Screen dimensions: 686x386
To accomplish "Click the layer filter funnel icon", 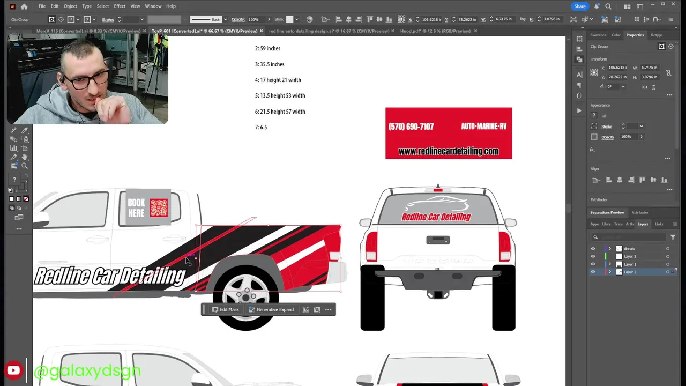I will click(673, 237).
